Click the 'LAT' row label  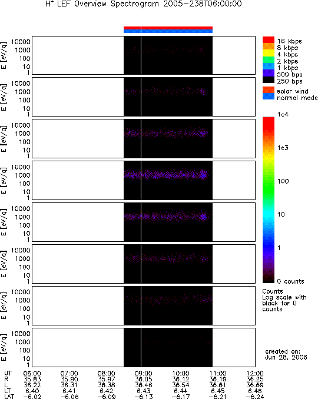pos(9,397)
